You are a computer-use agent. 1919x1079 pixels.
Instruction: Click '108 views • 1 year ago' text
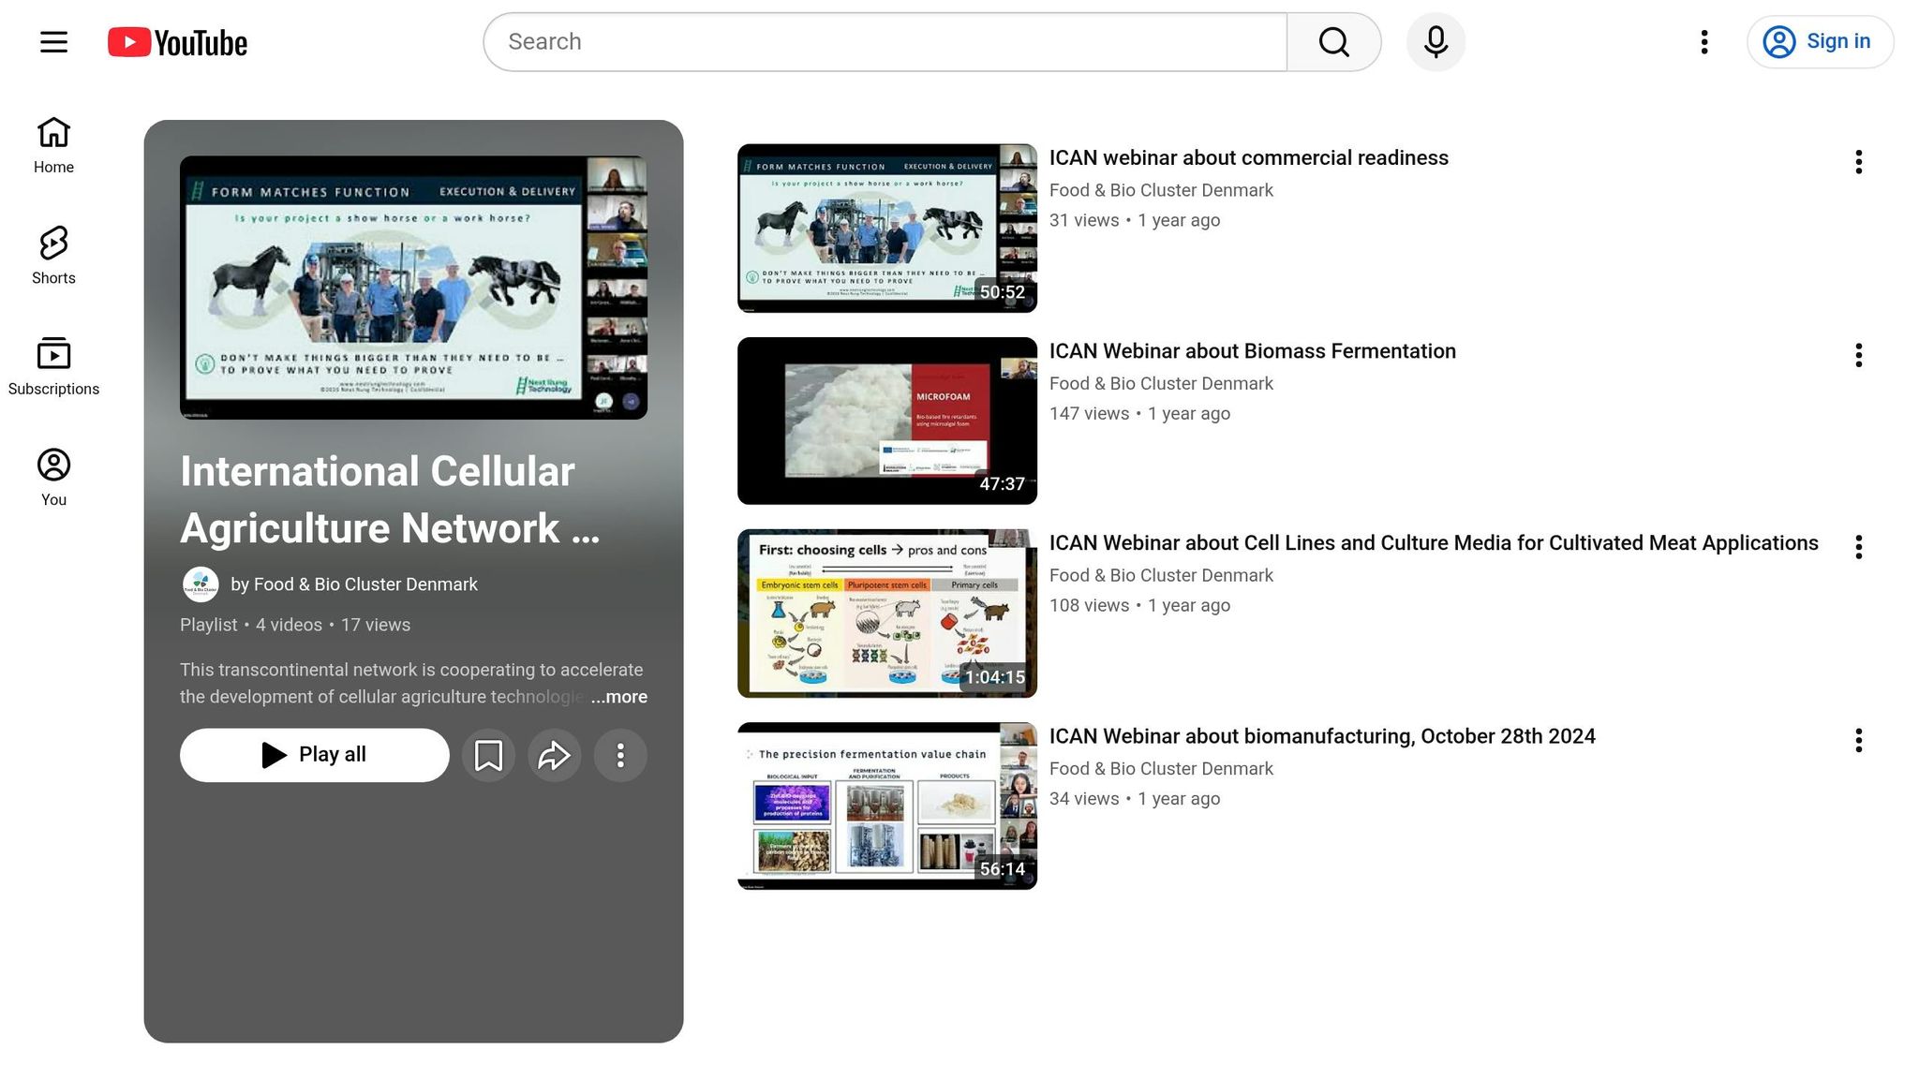pos(1139,605)
